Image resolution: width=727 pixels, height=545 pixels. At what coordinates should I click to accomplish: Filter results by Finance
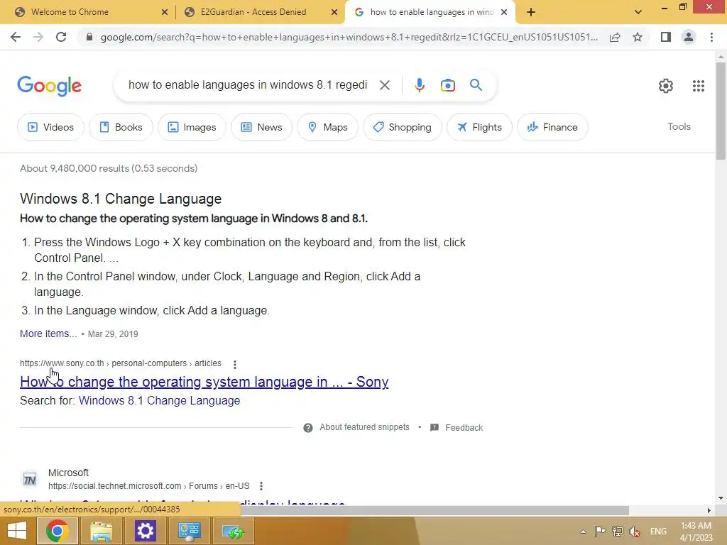pyautogui.click(x=552, y=127)
